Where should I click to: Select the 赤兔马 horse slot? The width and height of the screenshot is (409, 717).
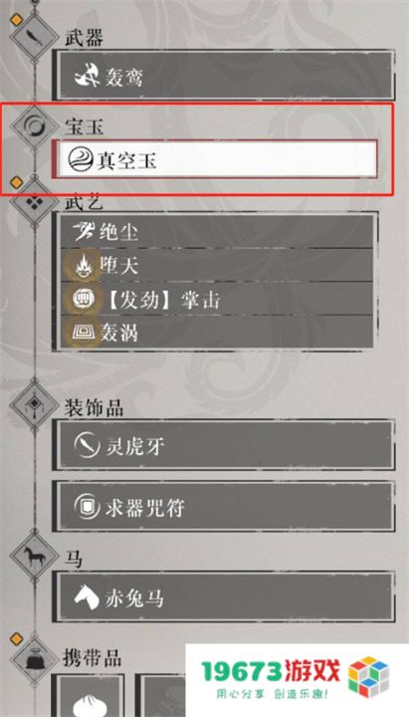[224, 597]
